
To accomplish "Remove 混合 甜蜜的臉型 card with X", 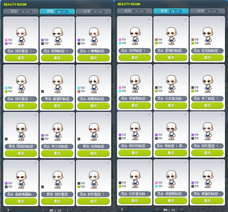I will pos(222,163).
